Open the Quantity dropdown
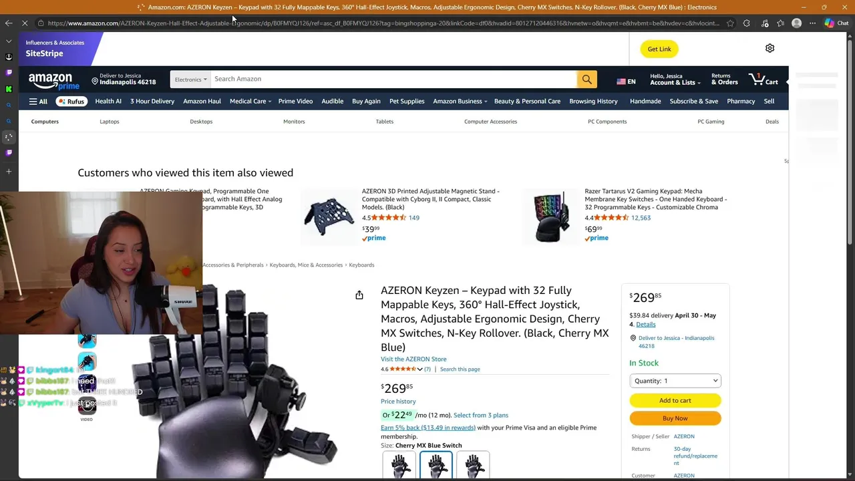Screen dimensions: 855x481 (x=675, y=381)
